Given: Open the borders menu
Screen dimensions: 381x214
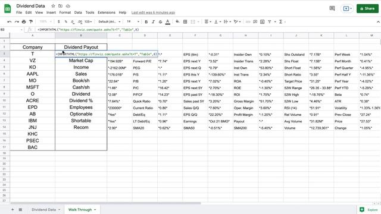Looking at the screenshot, I should 185,22.
